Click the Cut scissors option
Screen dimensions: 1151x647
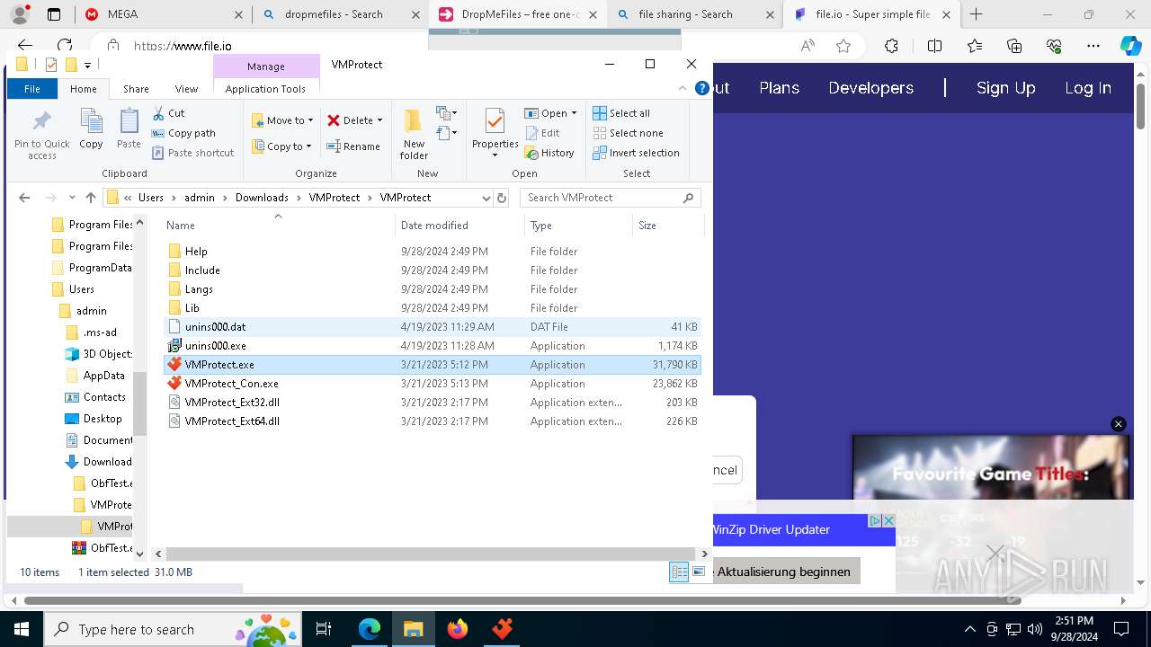[x=168, y=113]
